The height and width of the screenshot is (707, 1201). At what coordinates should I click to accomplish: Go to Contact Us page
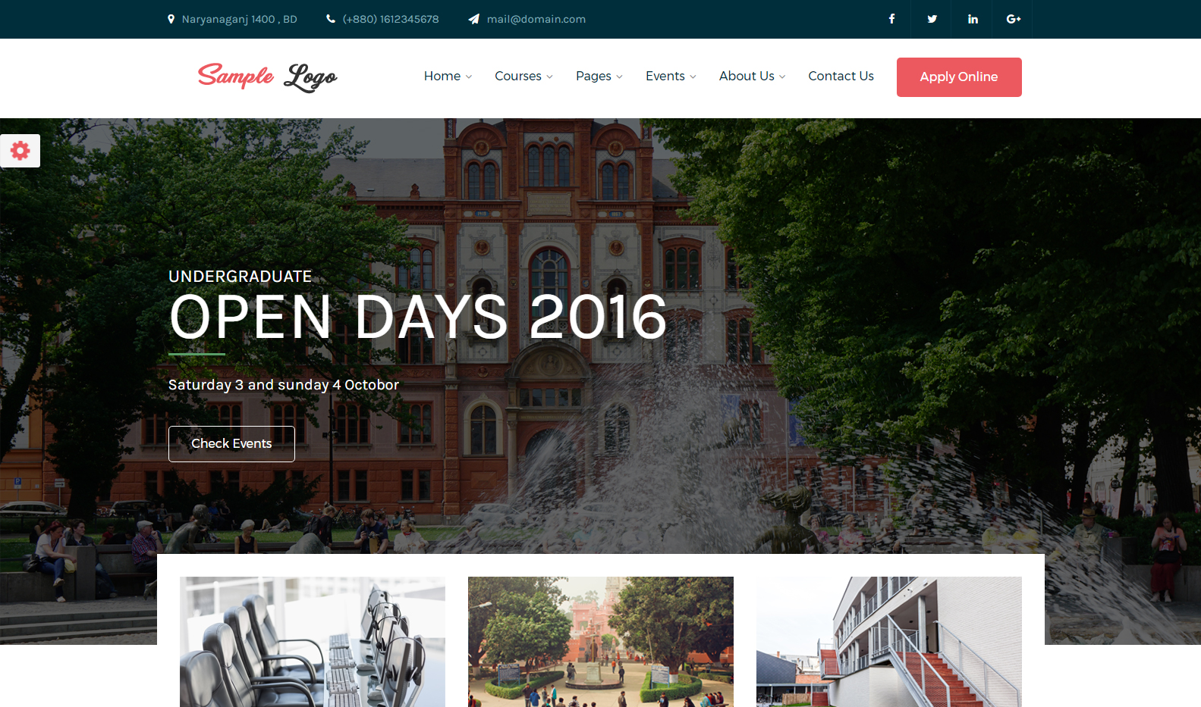pos(841,76)
